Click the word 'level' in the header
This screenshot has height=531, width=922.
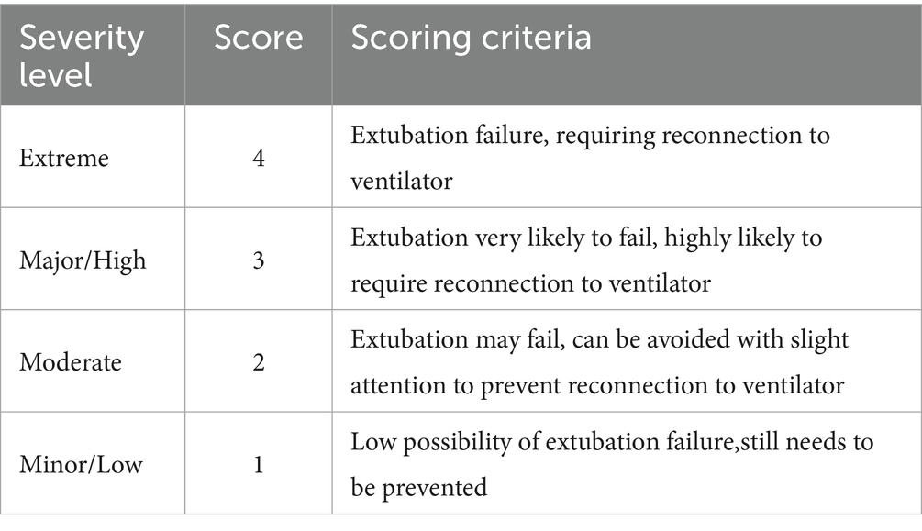click(56, 73)
